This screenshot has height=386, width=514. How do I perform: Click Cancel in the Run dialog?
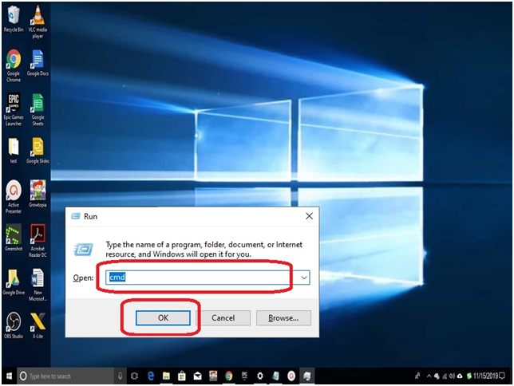click(x=223, y=318)
